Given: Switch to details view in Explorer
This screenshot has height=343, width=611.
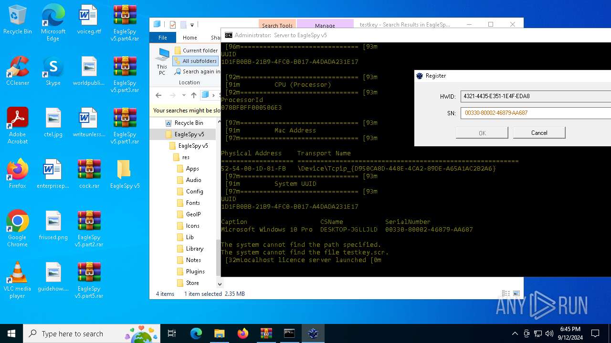Looking at the screenshot, I should coord(506,293).
